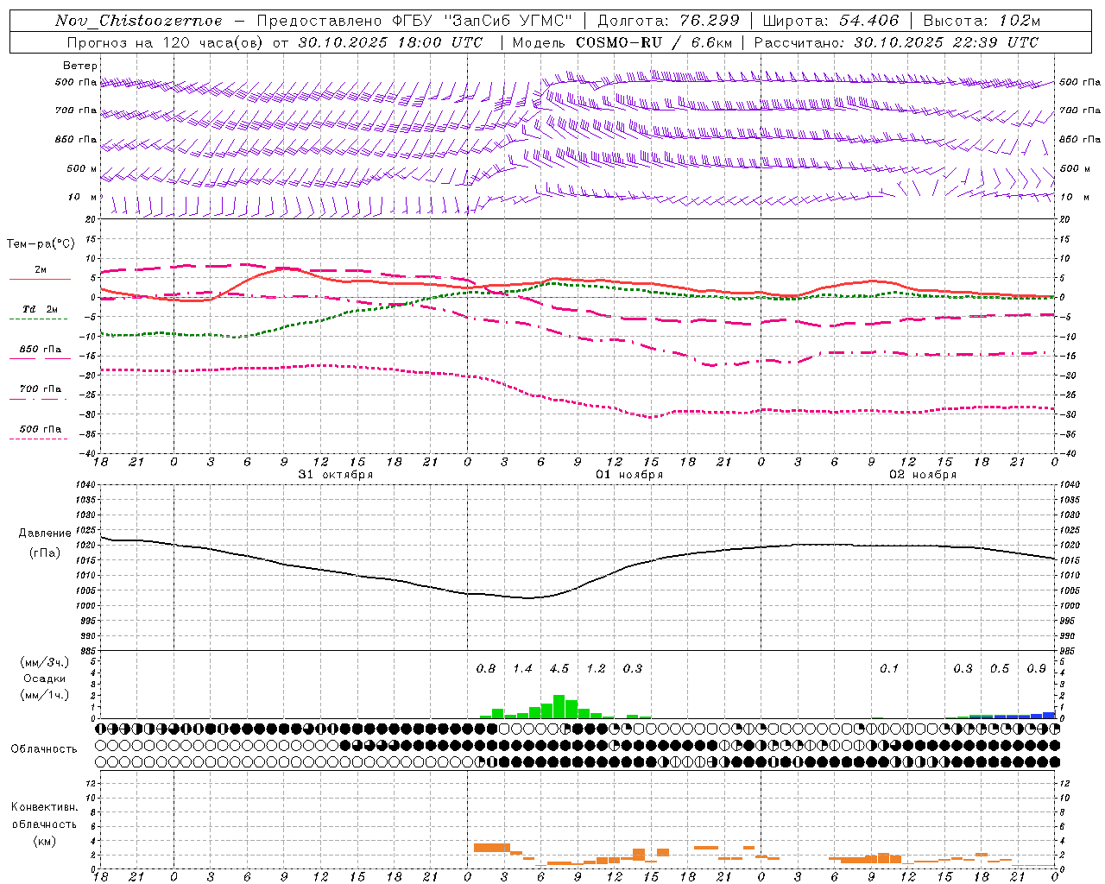Viewport: 1105px width, 884px height.
Task: Click the 0.1 precipitation value
Action: pos(889,668)
